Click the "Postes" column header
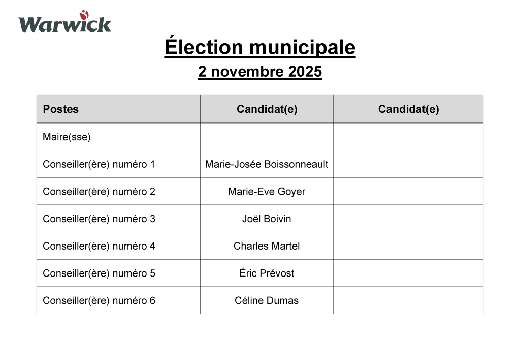The height and width of the screenshot is (337, 520). (61, 109)
